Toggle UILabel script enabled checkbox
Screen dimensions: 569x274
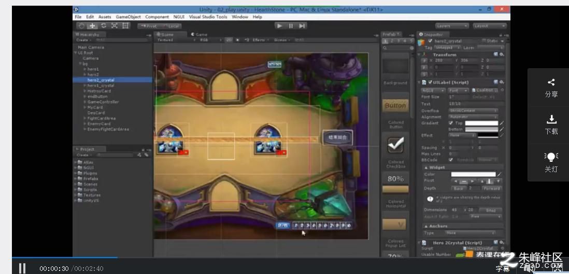click(x=430, y=82)
